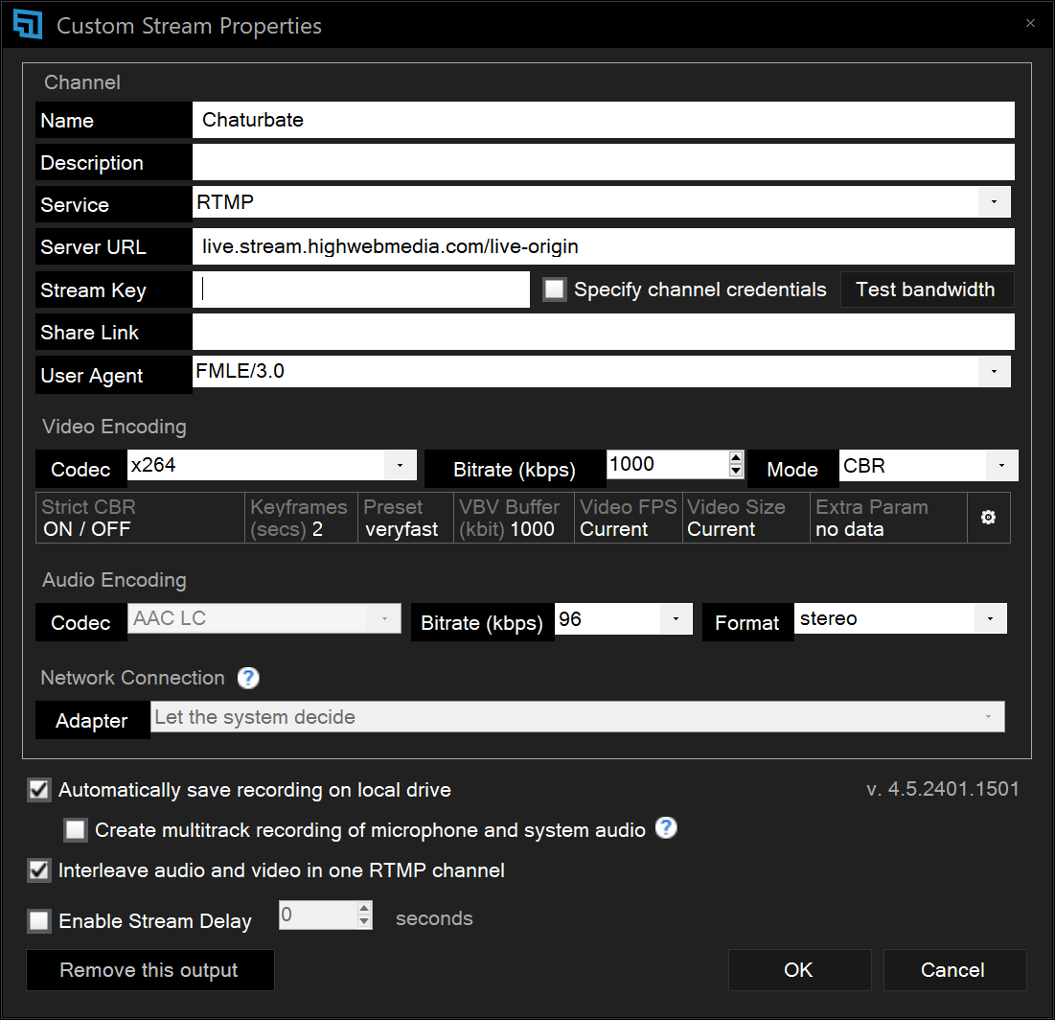Open the audio Codec AAC LC dropdown
The image size is (1055, 1020).
pyautogui.click(x=264, y=618)
